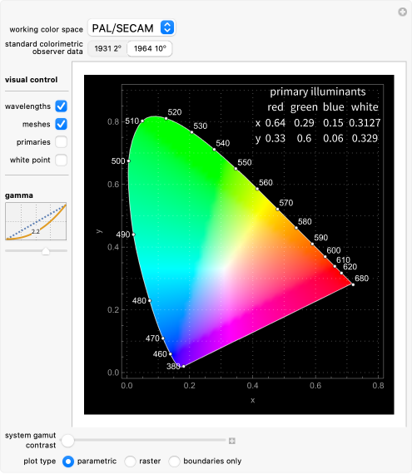Open the working color space dropdown
Image resolution: width=412 pixels, height=474 pixels.
click(x=132, y=27)
